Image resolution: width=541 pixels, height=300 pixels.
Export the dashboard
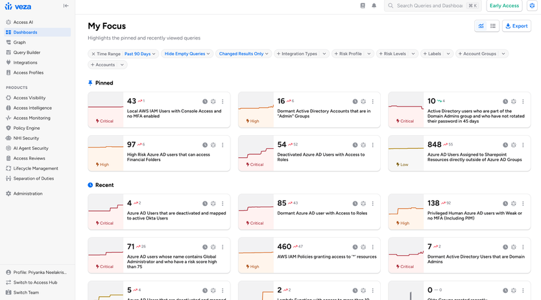tap(516, 26)
